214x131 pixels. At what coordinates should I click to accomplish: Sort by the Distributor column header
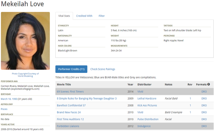145,84
